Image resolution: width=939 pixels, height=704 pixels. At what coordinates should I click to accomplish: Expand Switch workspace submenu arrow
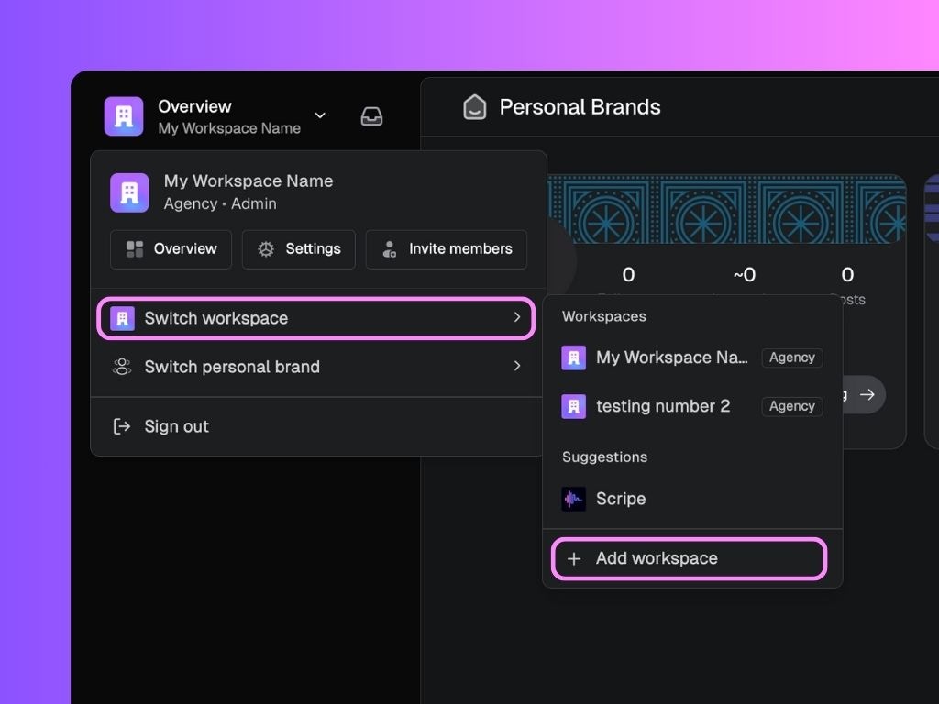click(517, 317)
